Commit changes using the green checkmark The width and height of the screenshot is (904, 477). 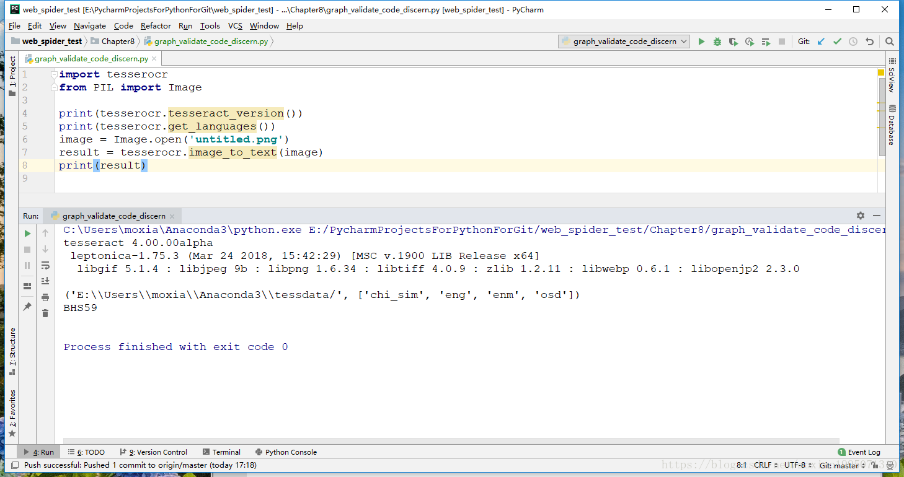[x=837, y=42]
